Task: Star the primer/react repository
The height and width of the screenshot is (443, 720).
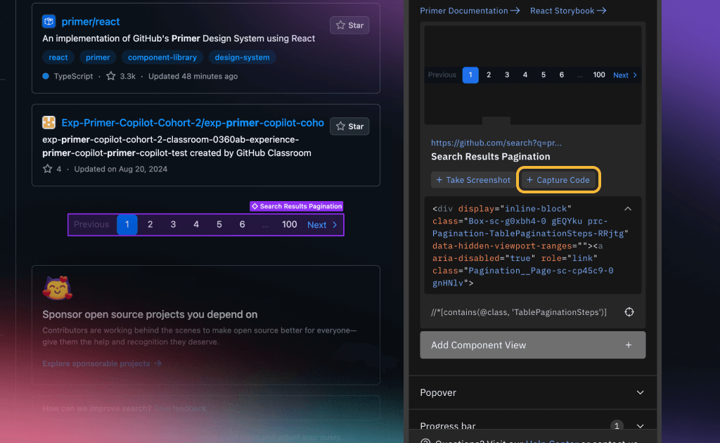Action: [349, 25]
